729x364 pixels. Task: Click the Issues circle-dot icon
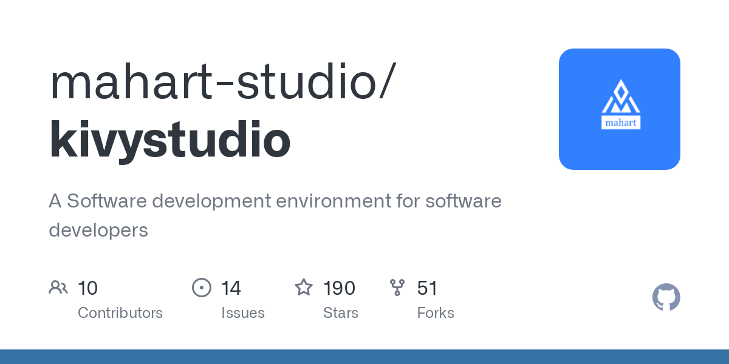[x=201, y=287]
